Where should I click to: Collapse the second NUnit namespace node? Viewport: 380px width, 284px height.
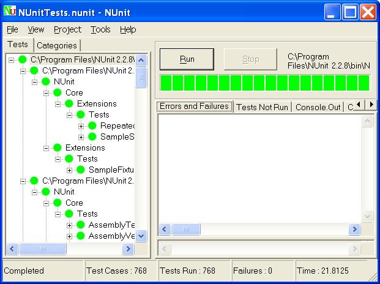34,192
